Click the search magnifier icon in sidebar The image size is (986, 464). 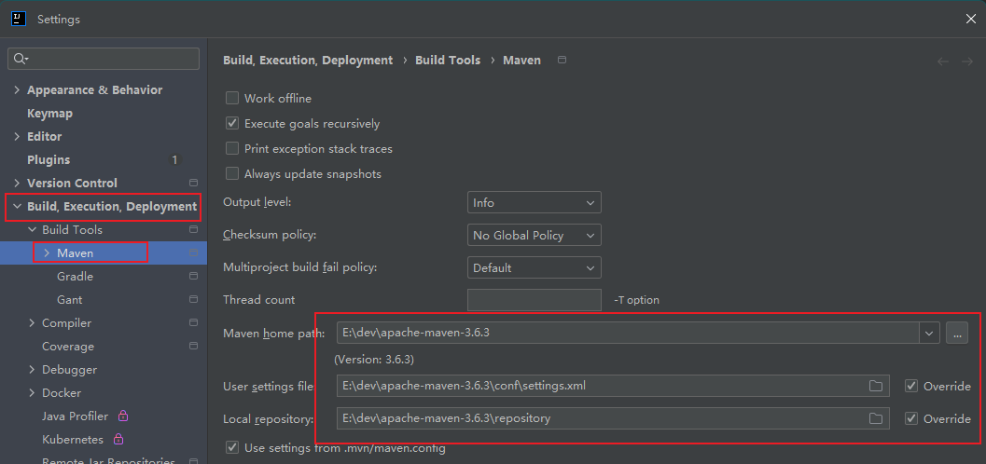tap(19, 59)
